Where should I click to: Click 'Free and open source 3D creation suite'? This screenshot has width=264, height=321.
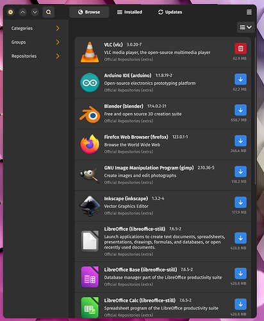143,114
